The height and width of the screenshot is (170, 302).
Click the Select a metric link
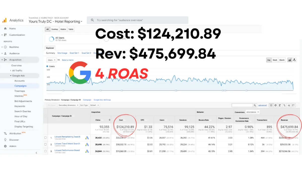[68, 60]
